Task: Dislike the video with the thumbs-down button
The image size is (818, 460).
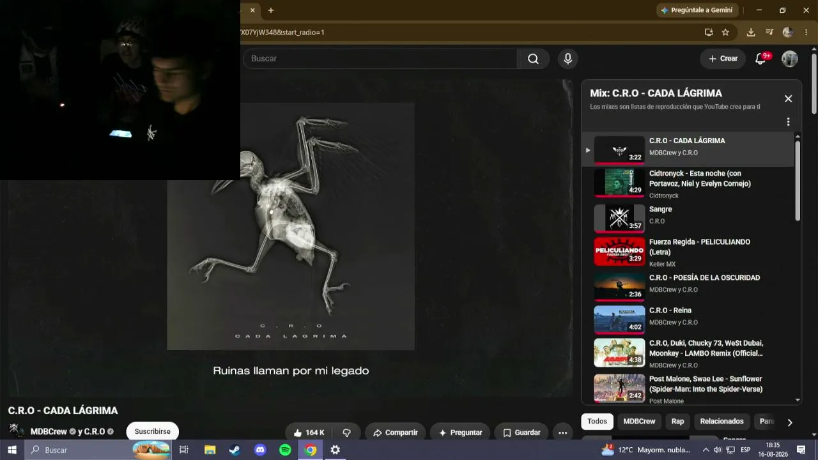Action: tap(347, 433)
